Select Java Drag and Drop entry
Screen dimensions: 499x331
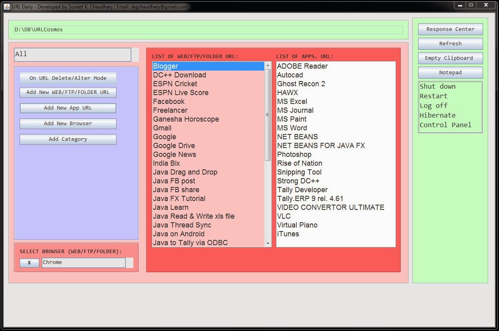coord(208,172)
